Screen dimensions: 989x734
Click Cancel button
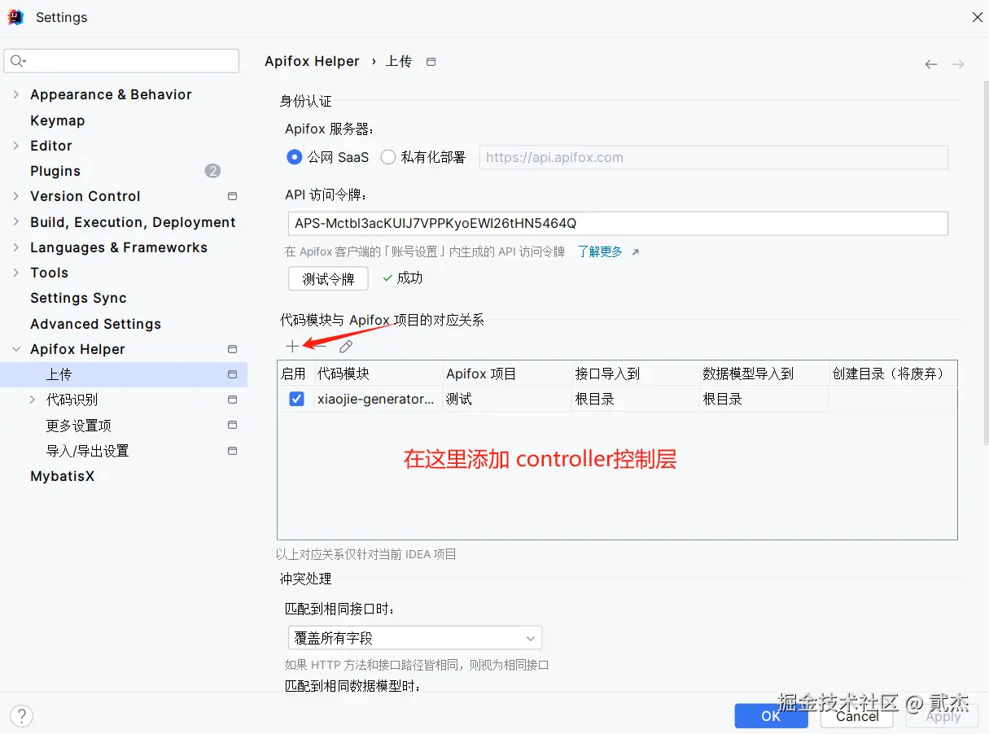coord(857,716)
